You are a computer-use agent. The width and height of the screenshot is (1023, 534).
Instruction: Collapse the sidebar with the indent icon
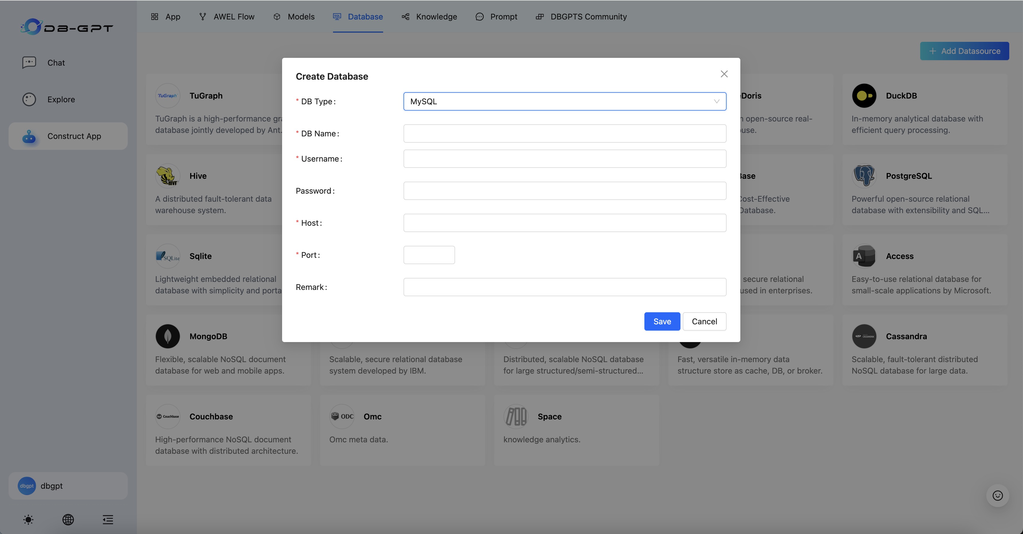click(x=108, y=520)
